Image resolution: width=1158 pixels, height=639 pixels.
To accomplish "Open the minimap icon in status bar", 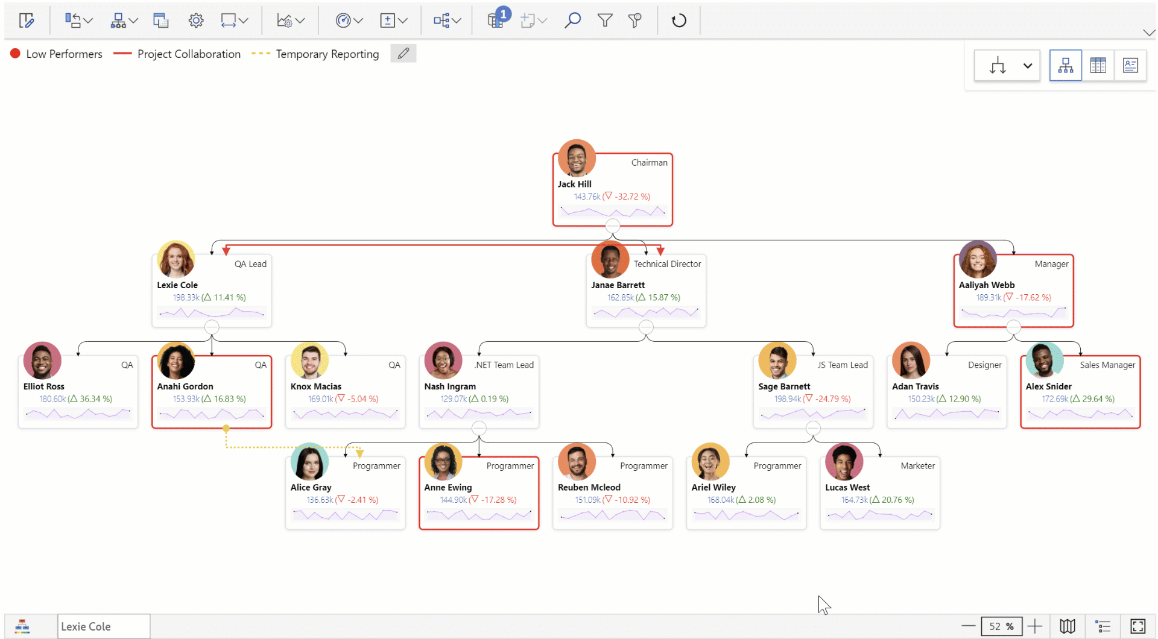I will 1067,626.
